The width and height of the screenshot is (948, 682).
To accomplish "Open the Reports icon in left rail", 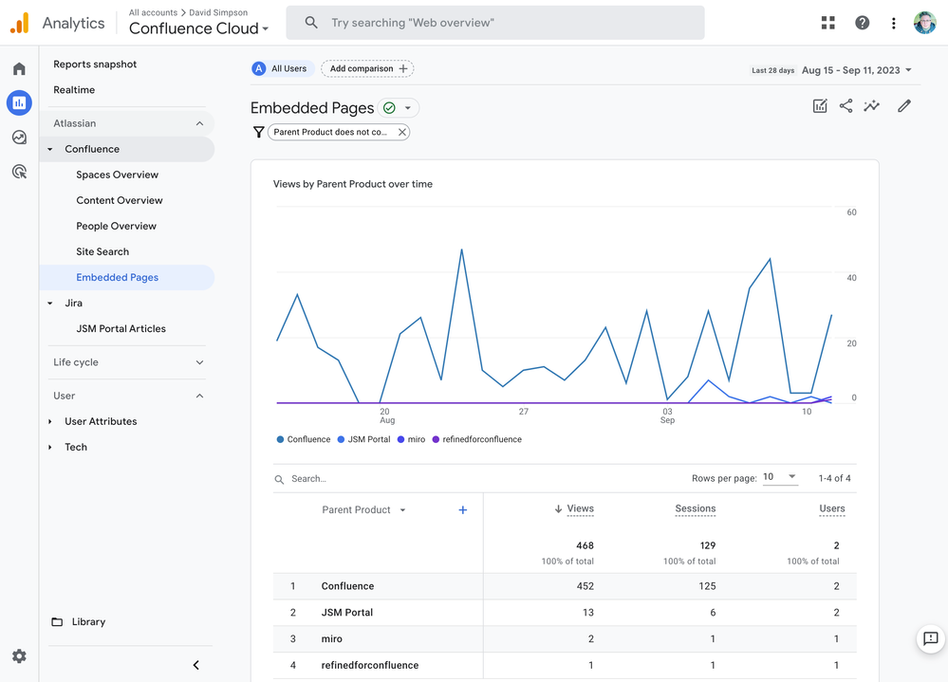I will pos(19,102).
